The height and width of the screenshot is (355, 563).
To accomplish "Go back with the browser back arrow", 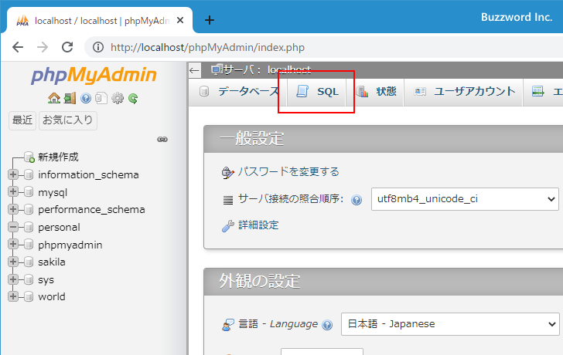I will (18, 47).
